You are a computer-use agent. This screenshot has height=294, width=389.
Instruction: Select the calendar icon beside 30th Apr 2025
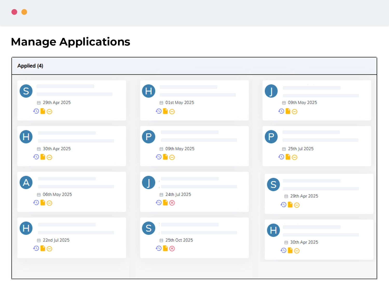coord(38,149)
